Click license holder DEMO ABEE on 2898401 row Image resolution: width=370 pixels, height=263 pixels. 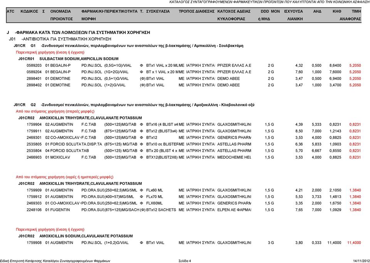[x=229, y=79]
